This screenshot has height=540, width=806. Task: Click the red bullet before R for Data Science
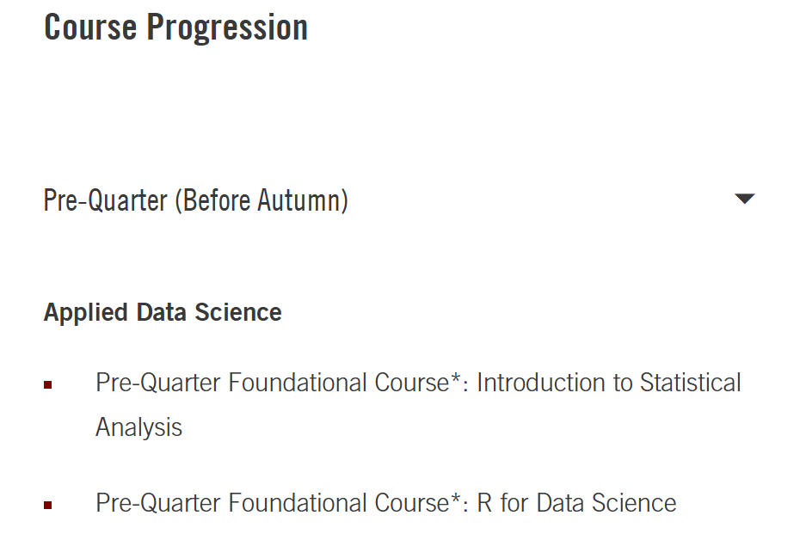point(48,505)
